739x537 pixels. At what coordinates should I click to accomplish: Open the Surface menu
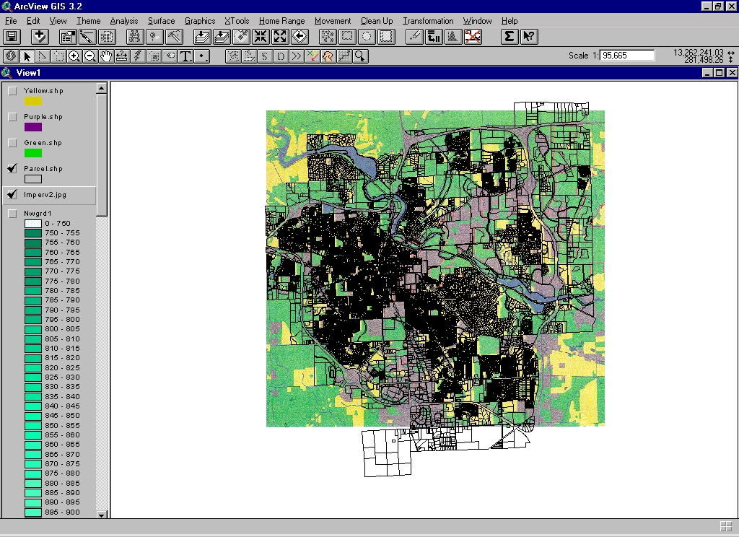coord(161,21)
